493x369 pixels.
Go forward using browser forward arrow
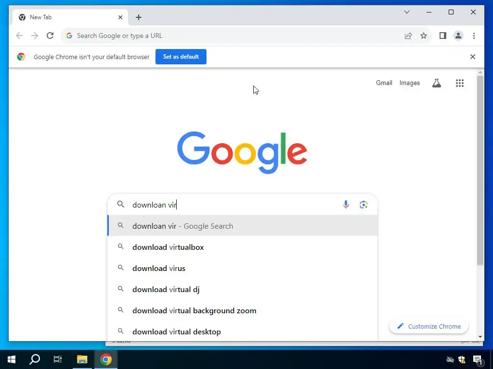click(x=35, y=36)
